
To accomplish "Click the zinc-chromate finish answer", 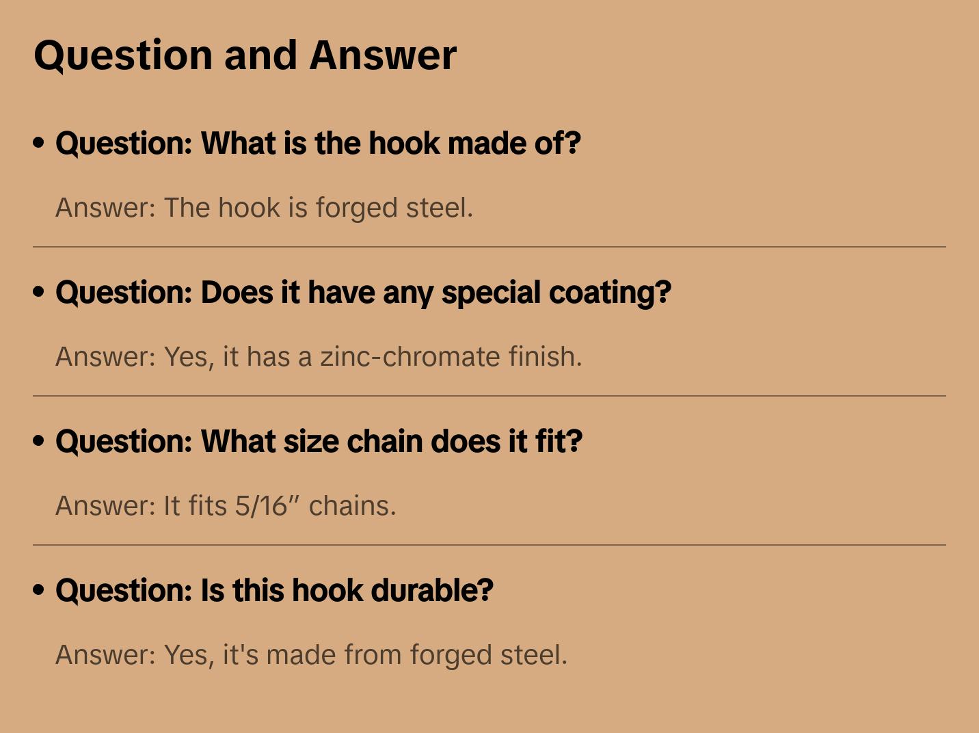I will pyautogui.click(x=319, y=357).
